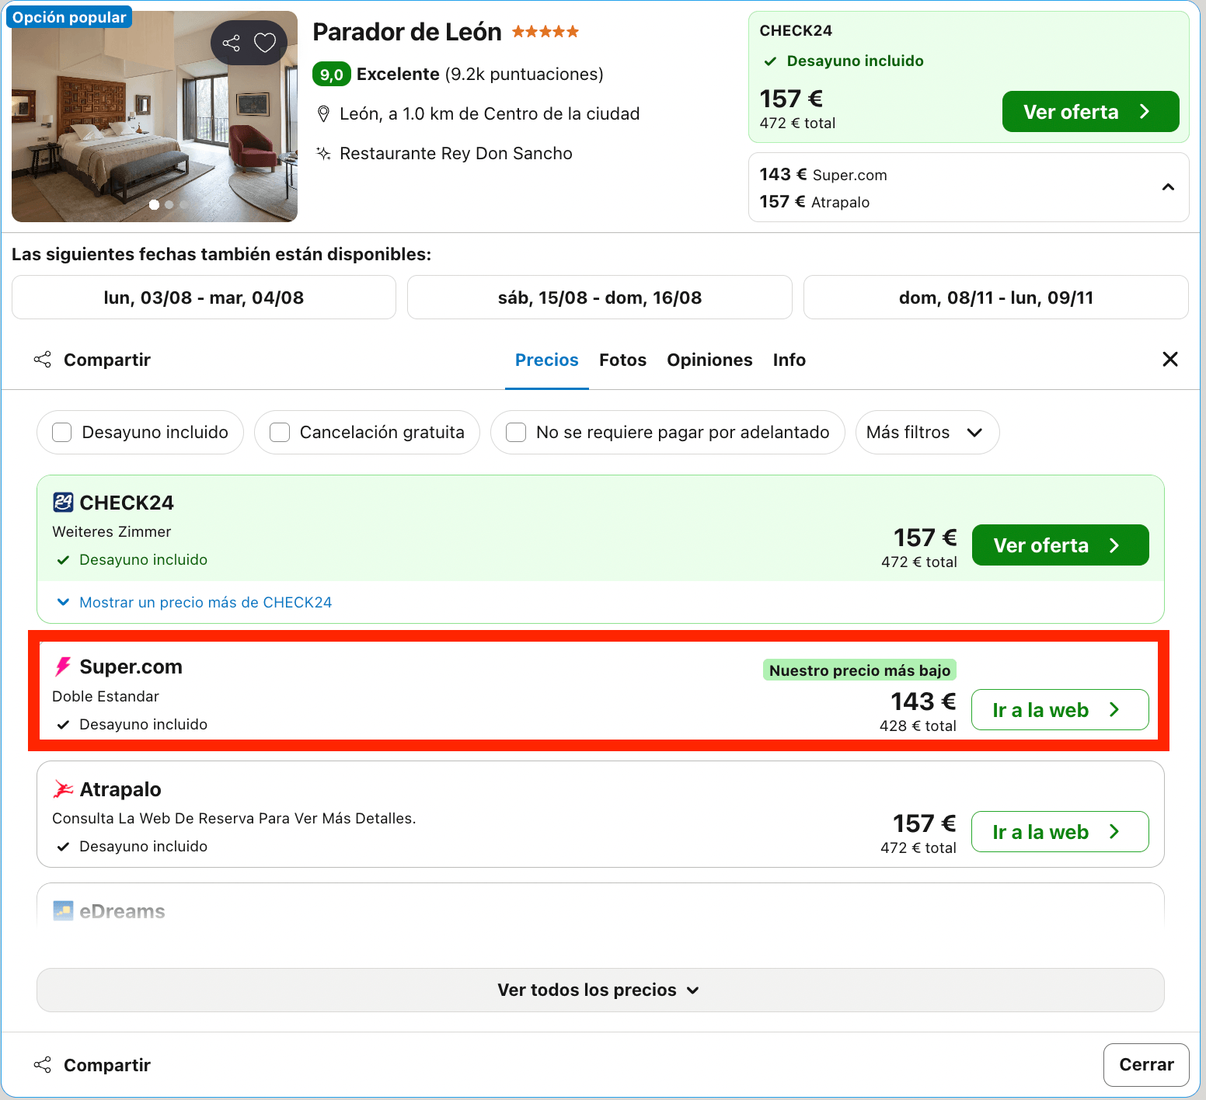Open the Fotos tab
The height and width of the screenshot is (1100, 1206).
coord(622,360)
